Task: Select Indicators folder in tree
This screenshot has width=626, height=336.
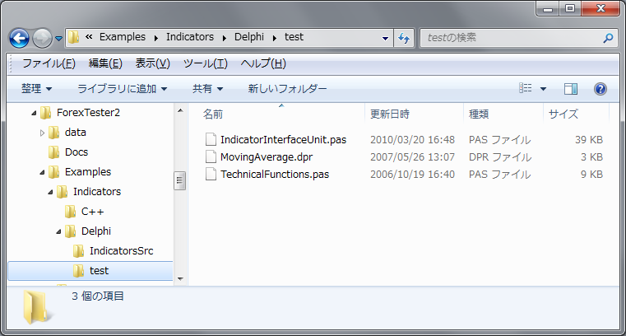Action: click(97, 192)
